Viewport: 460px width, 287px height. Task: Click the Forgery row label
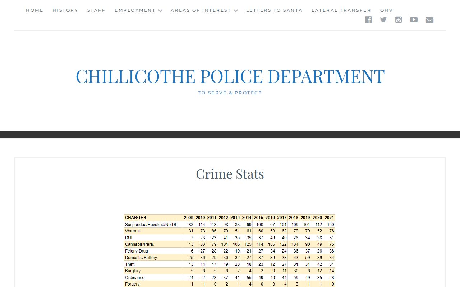pyautogui.click(x=132, y=284)
